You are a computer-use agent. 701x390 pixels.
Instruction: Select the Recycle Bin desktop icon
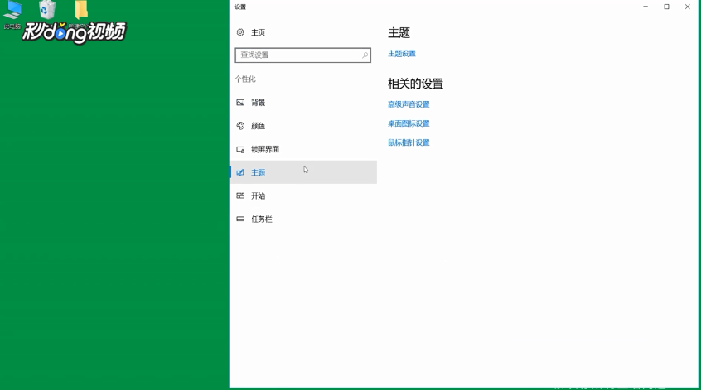point(47,10)
